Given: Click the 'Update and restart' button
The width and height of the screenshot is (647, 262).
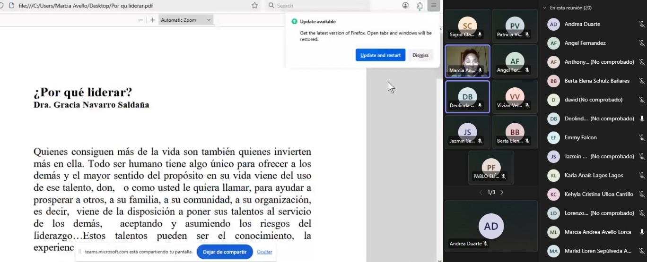Looking at the screenshot, I should tap(380, 55).
